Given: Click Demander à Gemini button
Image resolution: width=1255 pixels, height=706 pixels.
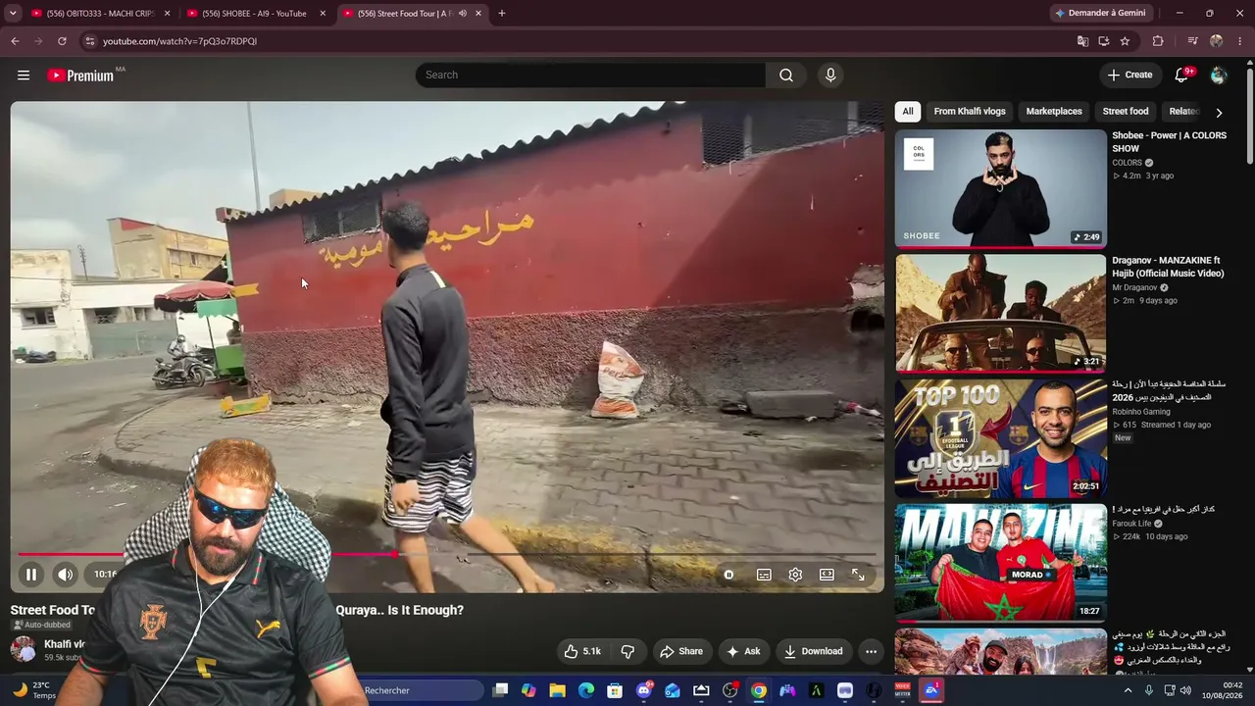Looking at the screenshot, I should pyautogui.click(x=1100, y=14).
